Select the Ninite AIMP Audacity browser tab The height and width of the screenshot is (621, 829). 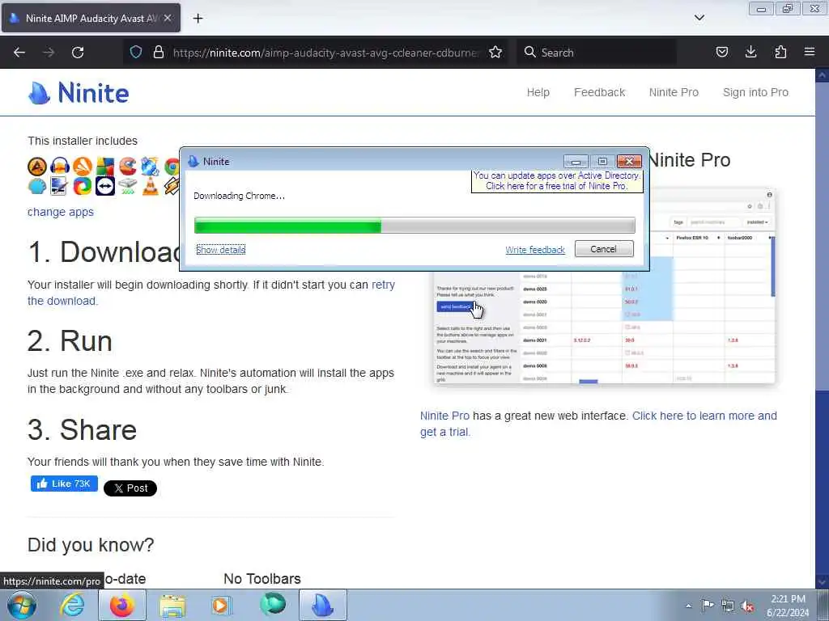[91, 19]
